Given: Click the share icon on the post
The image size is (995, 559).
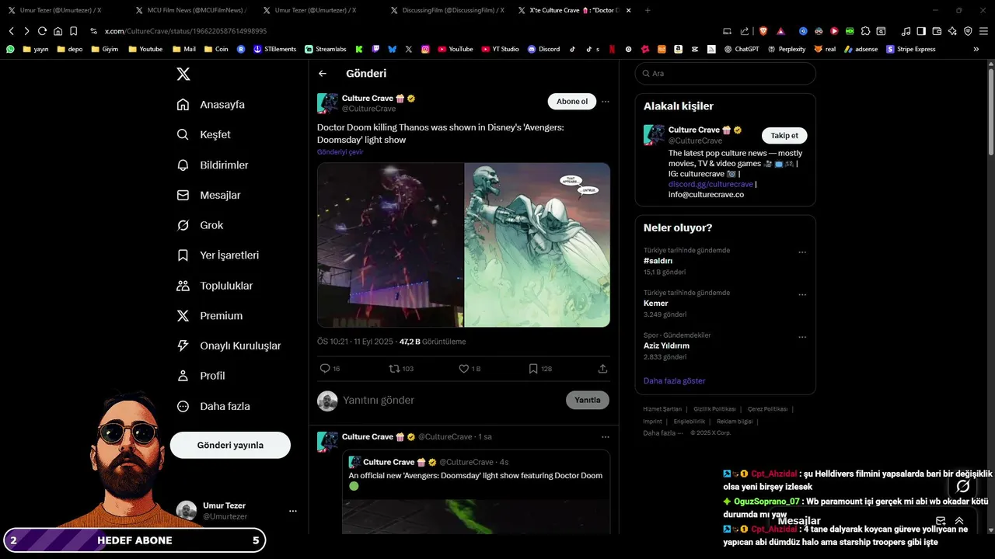Looking at the screenshot, I should coord(602,369).
